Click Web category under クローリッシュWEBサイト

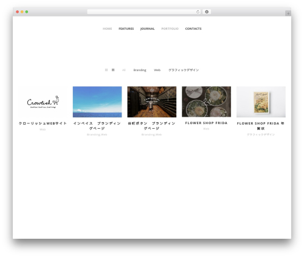[x=43, y=129]
